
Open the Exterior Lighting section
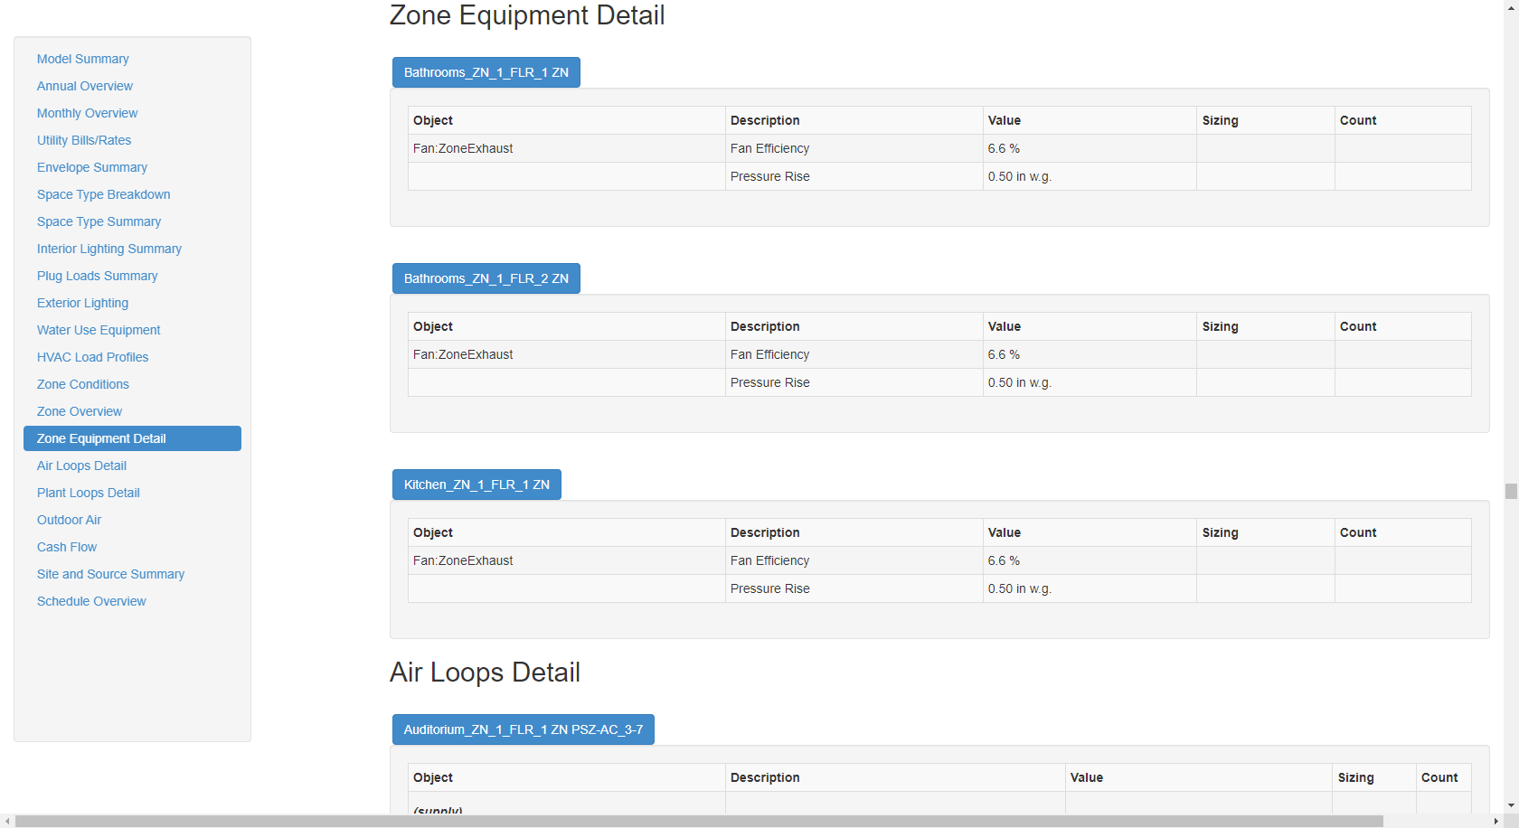tap(82, 303)
